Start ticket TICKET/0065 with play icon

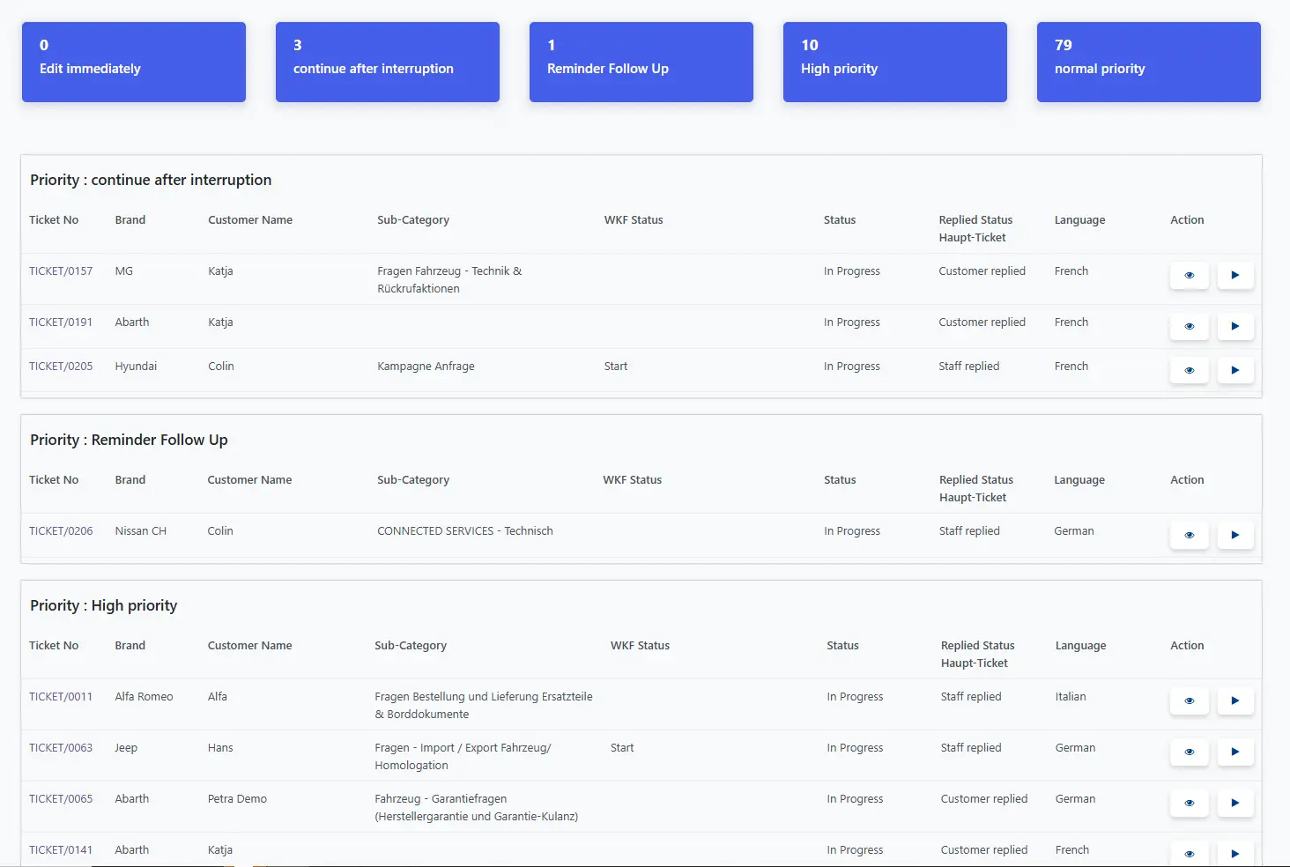pos(1235,803)
